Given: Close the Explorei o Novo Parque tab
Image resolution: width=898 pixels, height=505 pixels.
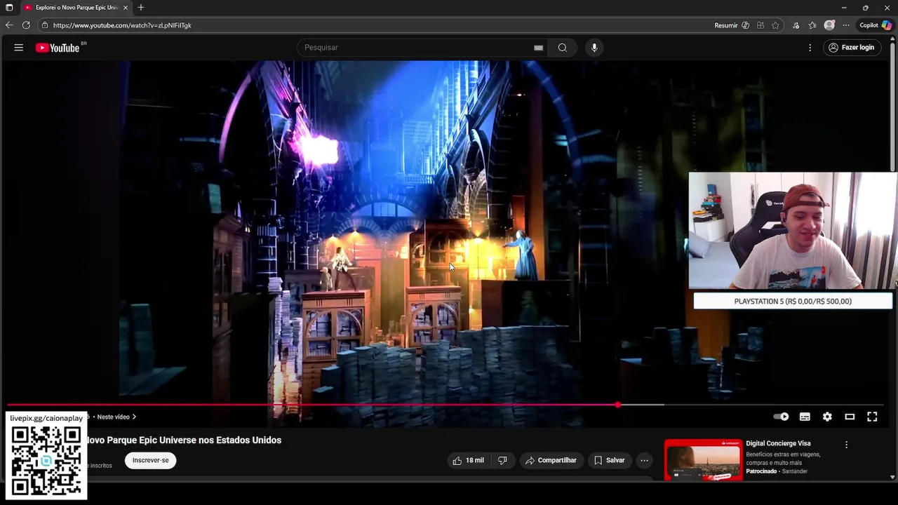Looking at the screenshot, I should click(126, 8).
